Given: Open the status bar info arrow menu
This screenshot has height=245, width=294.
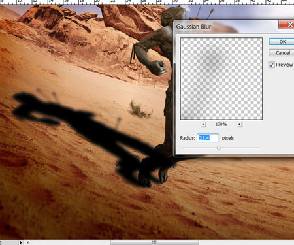Looking at the screenshot, I should point(21,242).
